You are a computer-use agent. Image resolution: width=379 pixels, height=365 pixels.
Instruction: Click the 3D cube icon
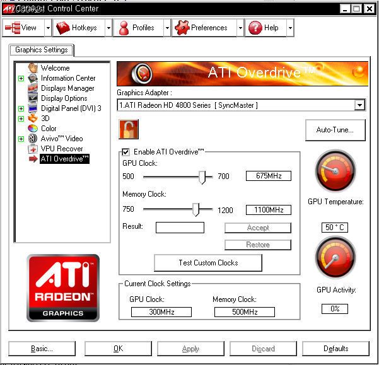pyautogui.click(x=33, y=119)
